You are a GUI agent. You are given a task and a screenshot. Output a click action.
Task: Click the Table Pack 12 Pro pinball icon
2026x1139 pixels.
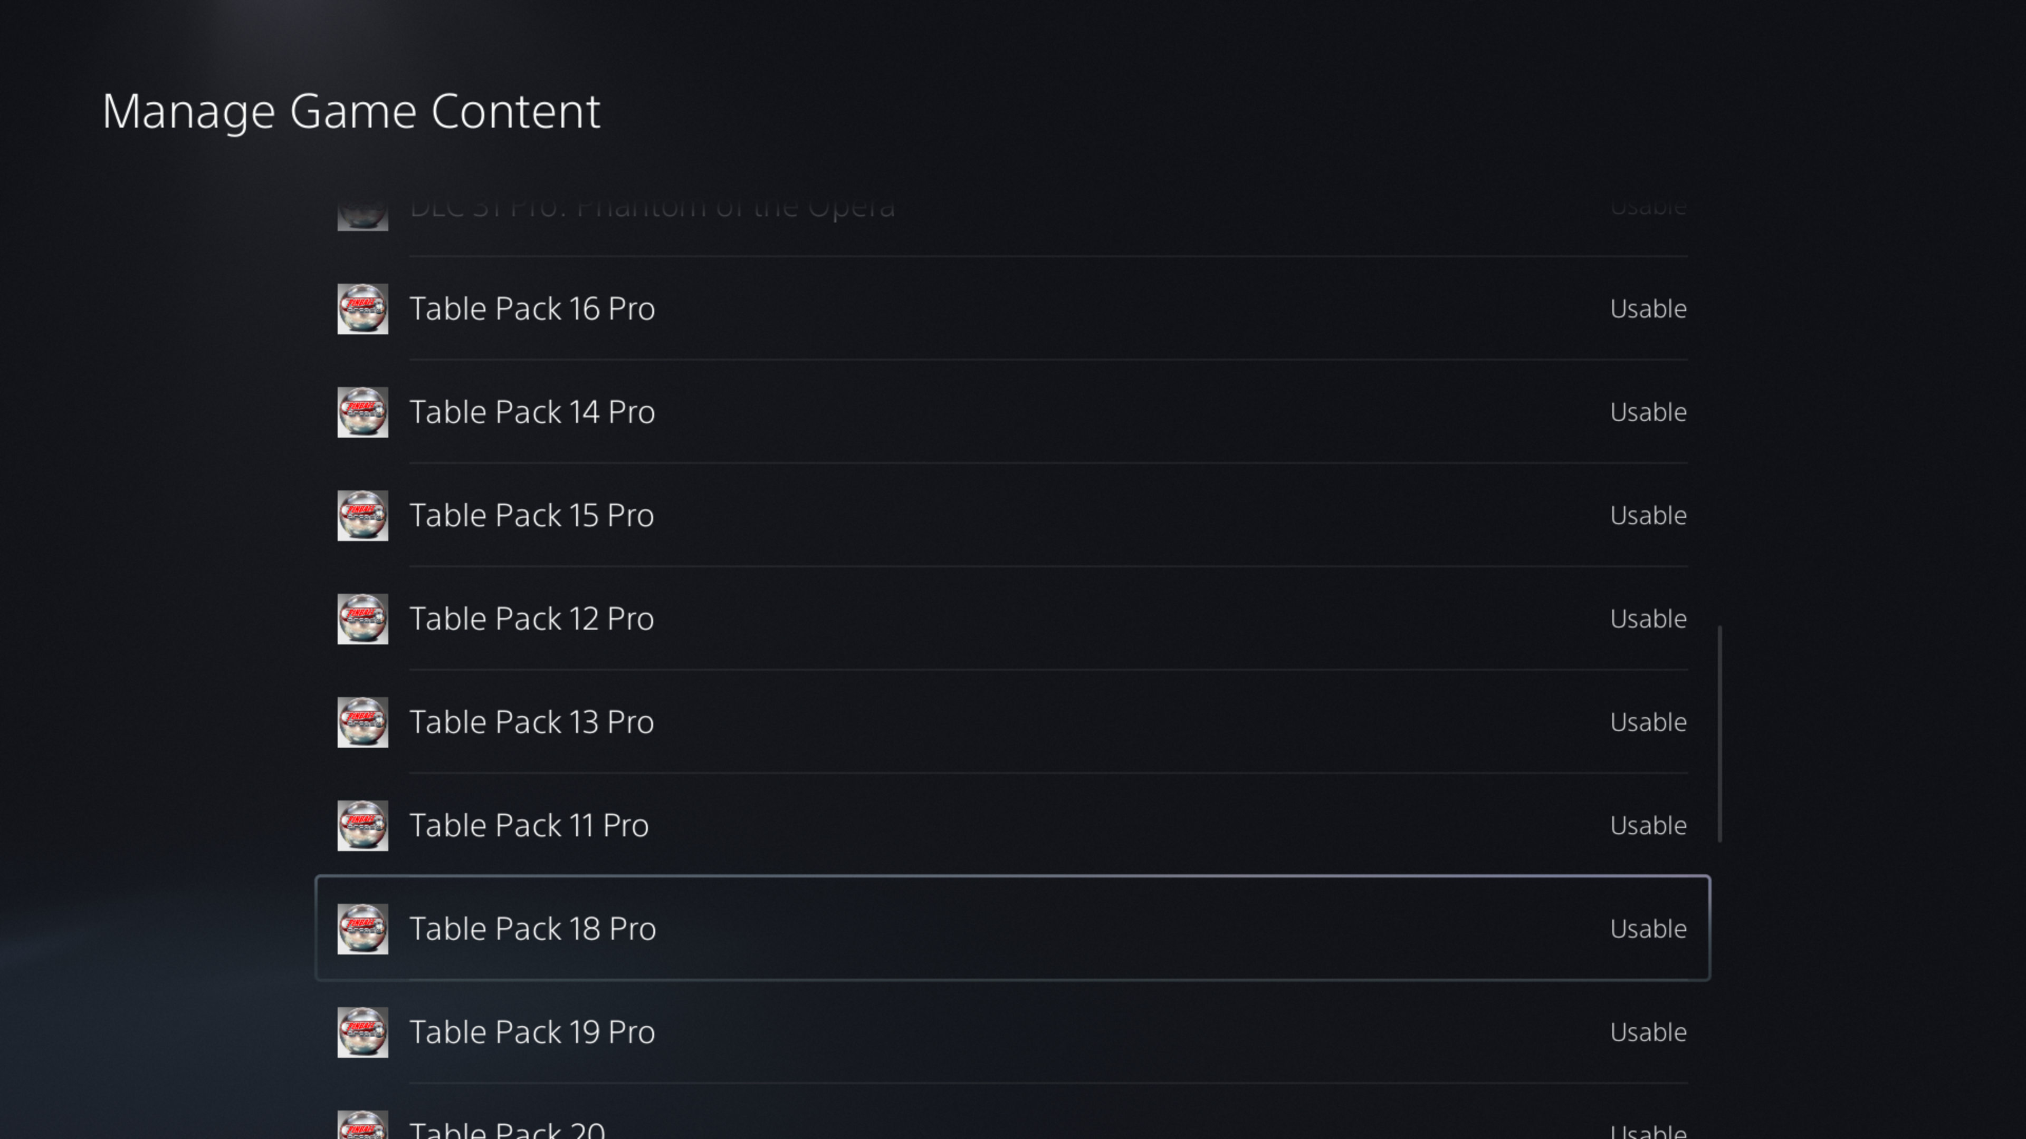(x=362, y=619)
